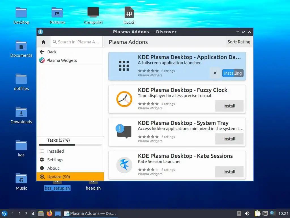Switch to workspace 4
This screenshot has height=218, width=290.
33,214
